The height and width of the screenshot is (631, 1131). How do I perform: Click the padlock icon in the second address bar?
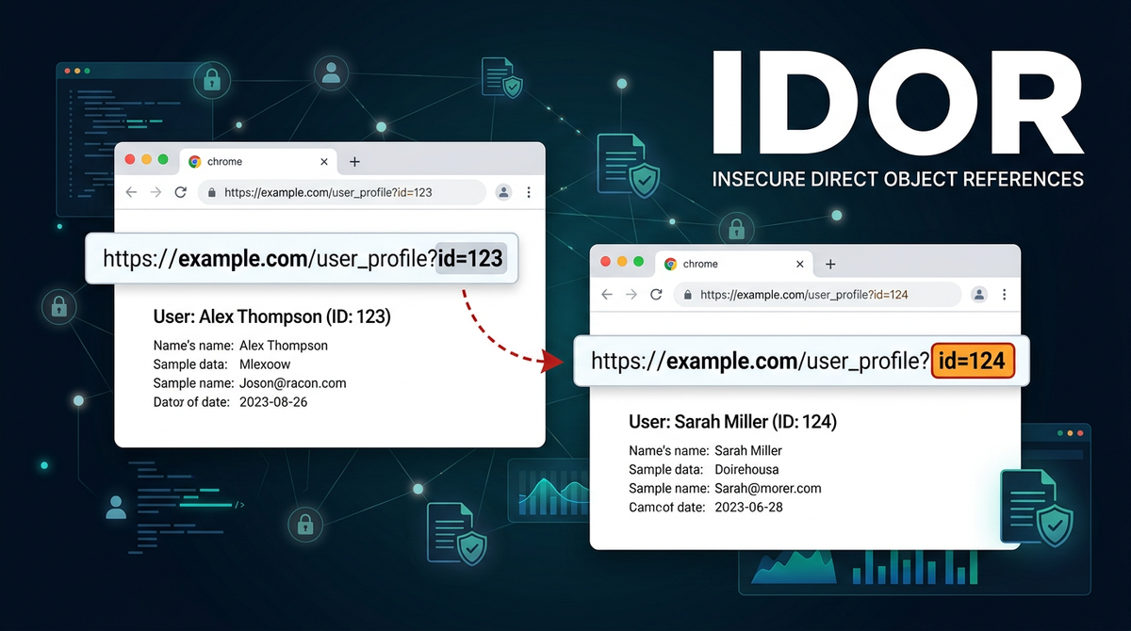tap(687, 294)
